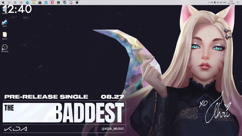Viewport: 242px width, 136px height.
Task: Open Cortana from the taskbar
Action: 15,2
